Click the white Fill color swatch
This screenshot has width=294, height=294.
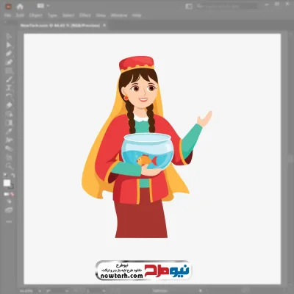pyautogui.click(x=7, y=183)
